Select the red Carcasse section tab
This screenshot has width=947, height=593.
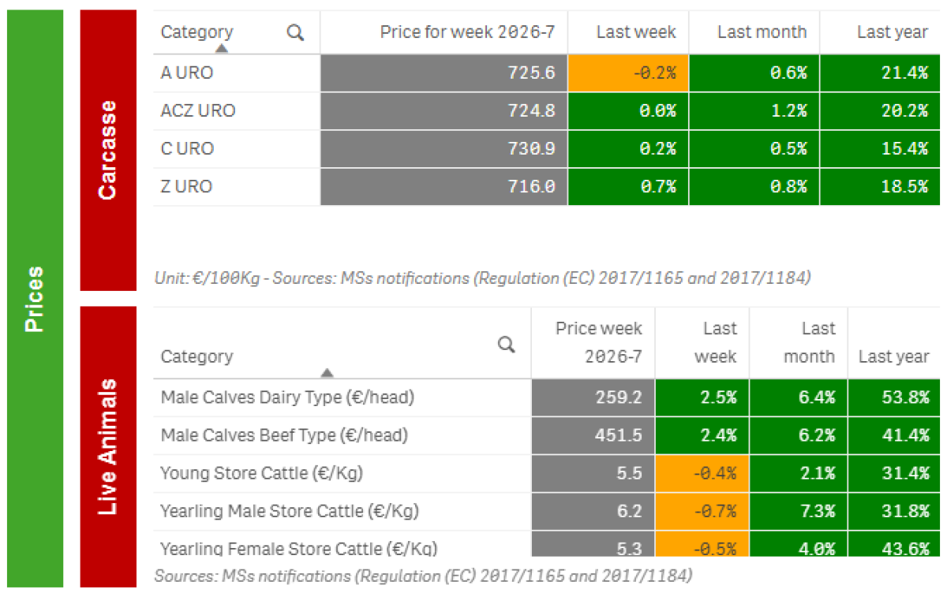click(x=108, y=150)
